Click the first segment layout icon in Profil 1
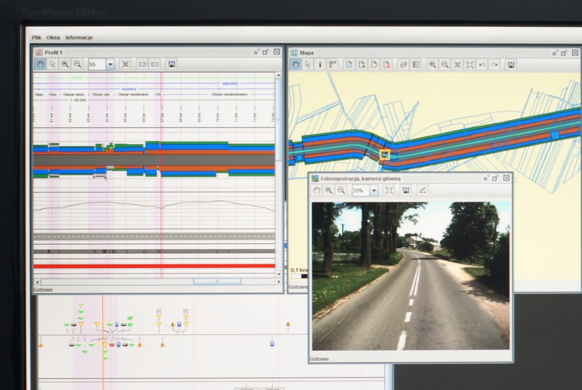Viewport: 582px width, 390px height. tap(142, 64)
